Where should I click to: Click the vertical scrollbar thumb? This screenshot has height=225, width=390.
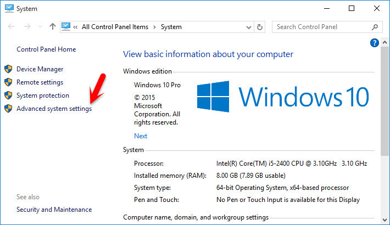[x=385, y=102]
